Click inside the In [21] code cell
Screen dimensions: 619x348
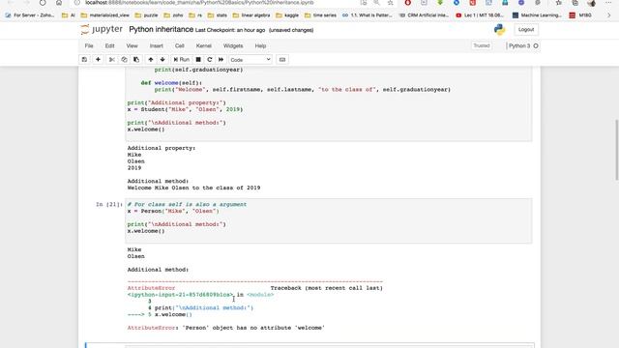tap(329, 221)
